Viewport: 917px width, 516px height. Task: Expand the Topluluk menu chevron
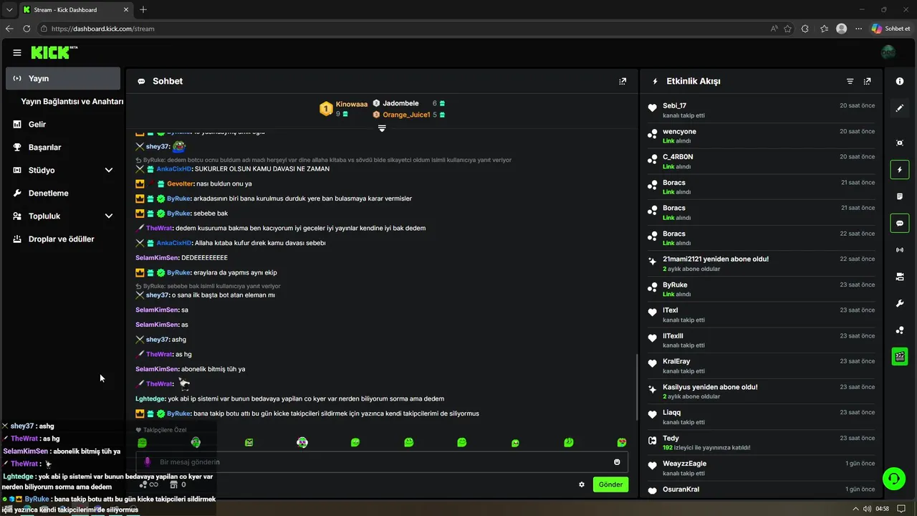click(x=109, y=216)
